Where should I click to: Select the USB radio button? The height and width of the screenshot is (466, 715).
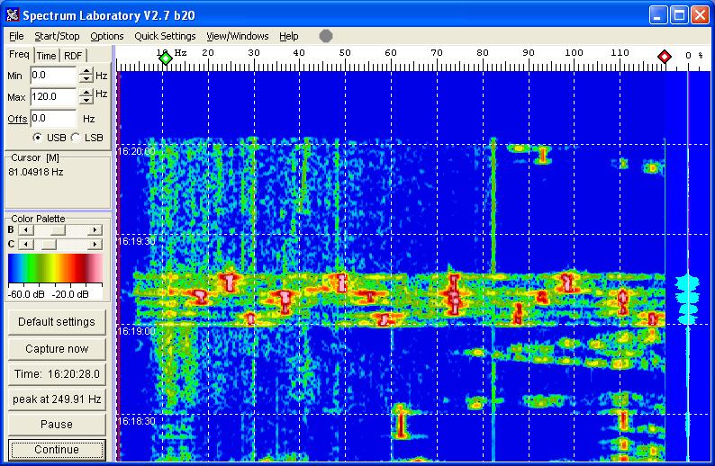click(38, 137)
